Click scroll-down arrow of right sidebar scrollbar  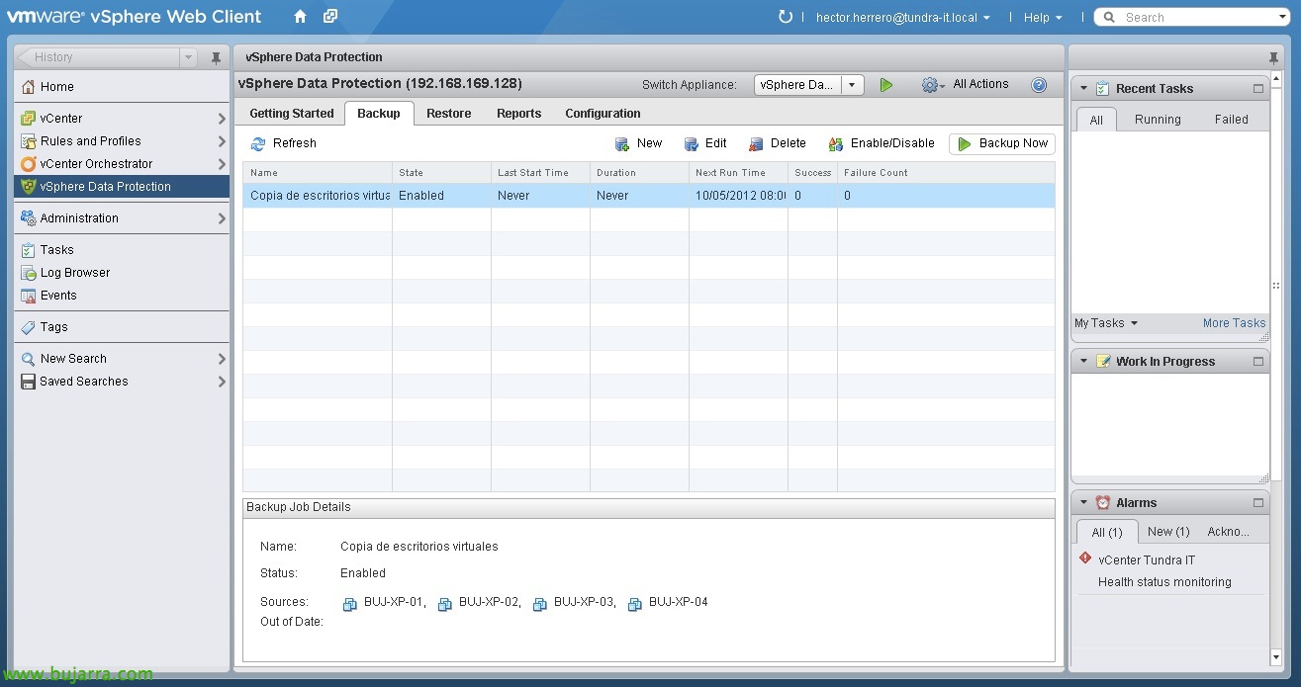1275,657
